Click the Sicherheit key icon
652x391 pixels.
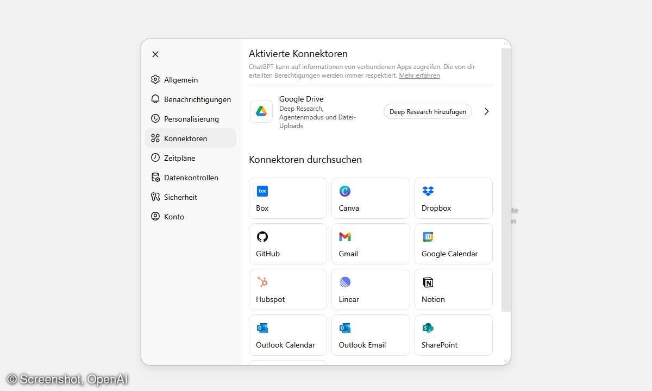pos(155,197)
